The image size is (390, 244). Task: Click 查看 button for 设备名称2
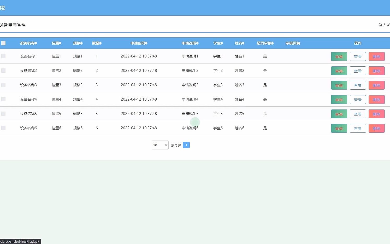[x=358, y=71]
